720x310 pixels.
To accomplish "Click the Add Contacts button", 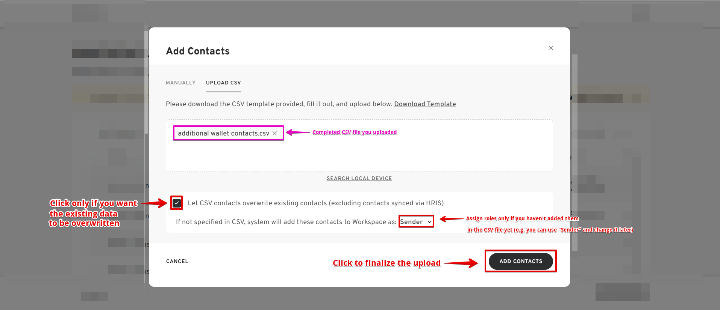I will (521, 261).
